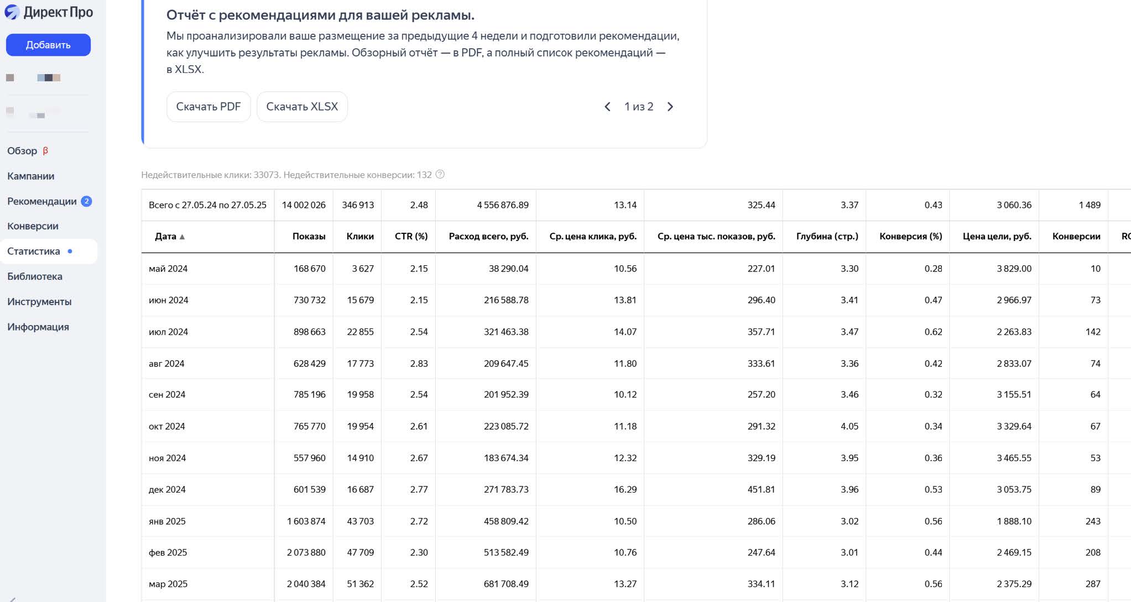
Task: Click the invalid clicks help question icon
Action: tap(440, 175)
